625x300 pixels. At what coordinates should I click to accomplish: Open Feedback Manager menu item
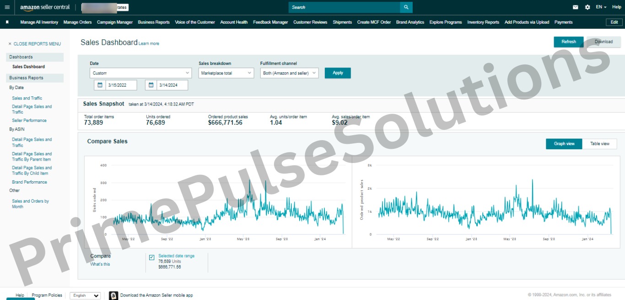(x=270, y=22)
